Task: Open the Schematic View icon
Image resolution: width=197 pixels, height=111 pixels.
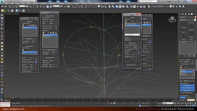Action: pyautogui.click(x=123, y=6)
